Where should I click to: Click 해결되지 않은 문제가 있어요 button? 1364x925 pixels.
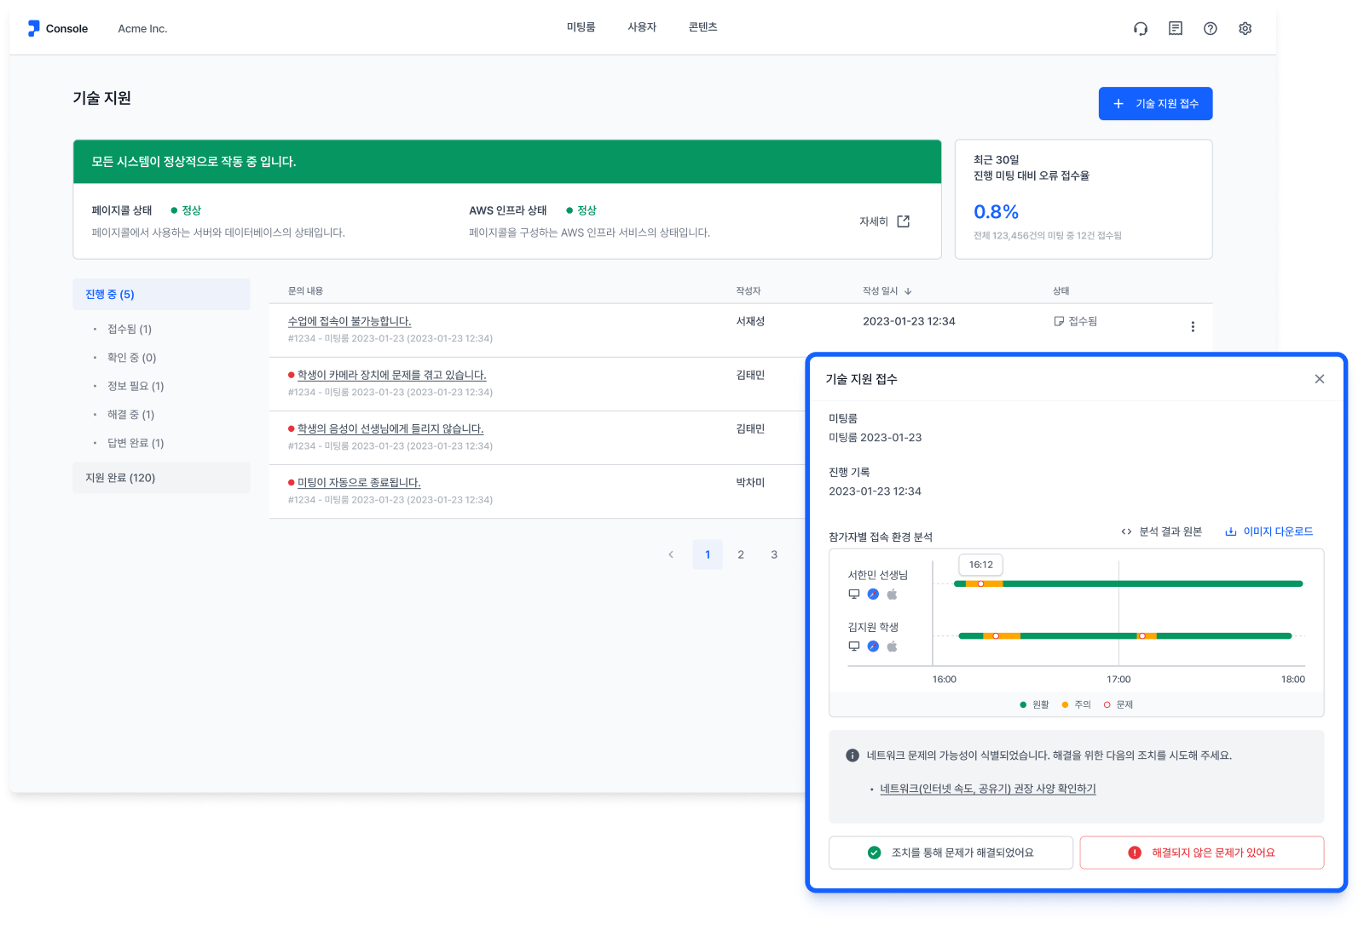(x=1202, y=853)
